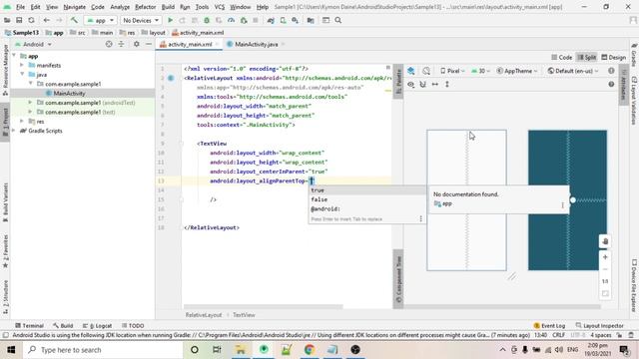Click the pan hand tool in preview
The width and height of the screenshot is (639, 359).
click(x=605, y=241)
